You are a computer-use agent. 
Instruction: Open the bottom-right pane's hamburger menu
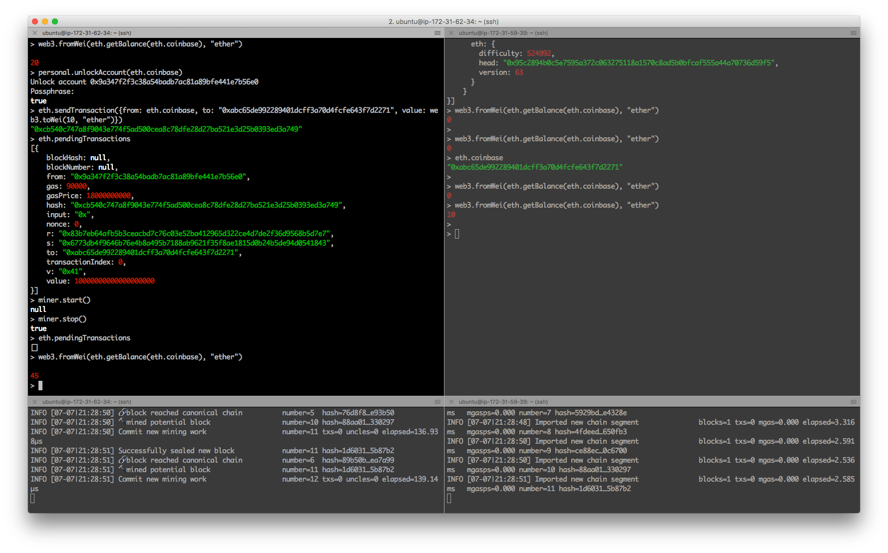pyautogui.click(x=854, y=402)
